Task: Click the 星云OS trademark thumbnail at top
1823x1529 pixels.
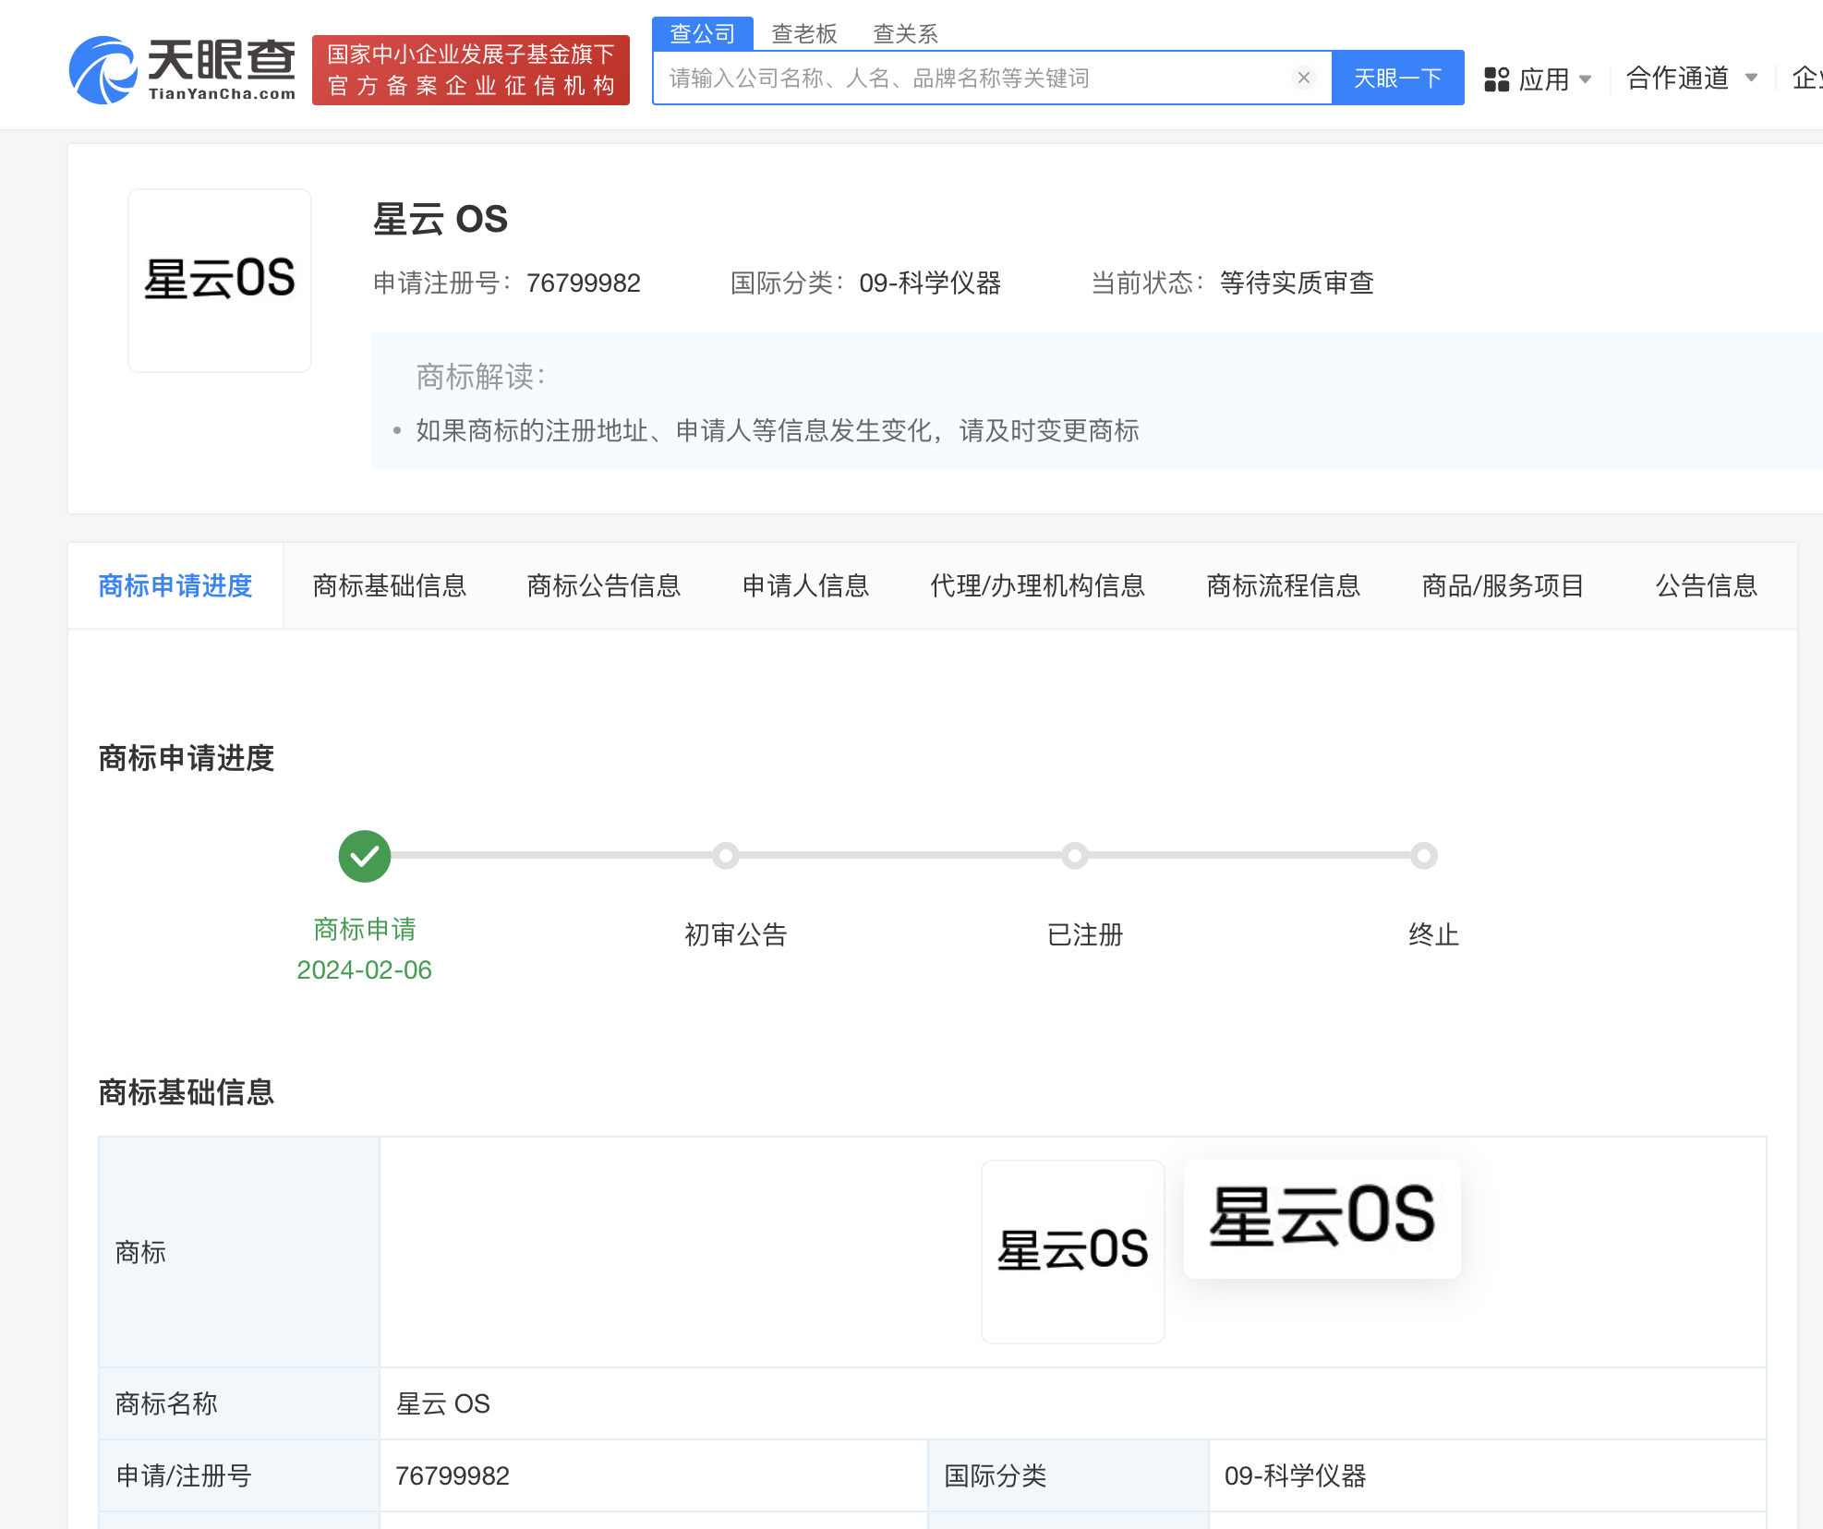Action: coord(220,280)
